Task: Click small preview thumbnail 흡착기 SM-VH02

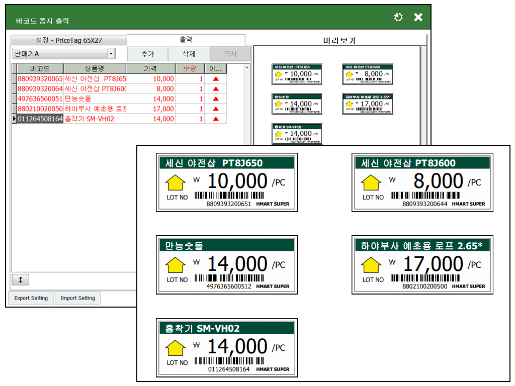Action: (297, 134)
